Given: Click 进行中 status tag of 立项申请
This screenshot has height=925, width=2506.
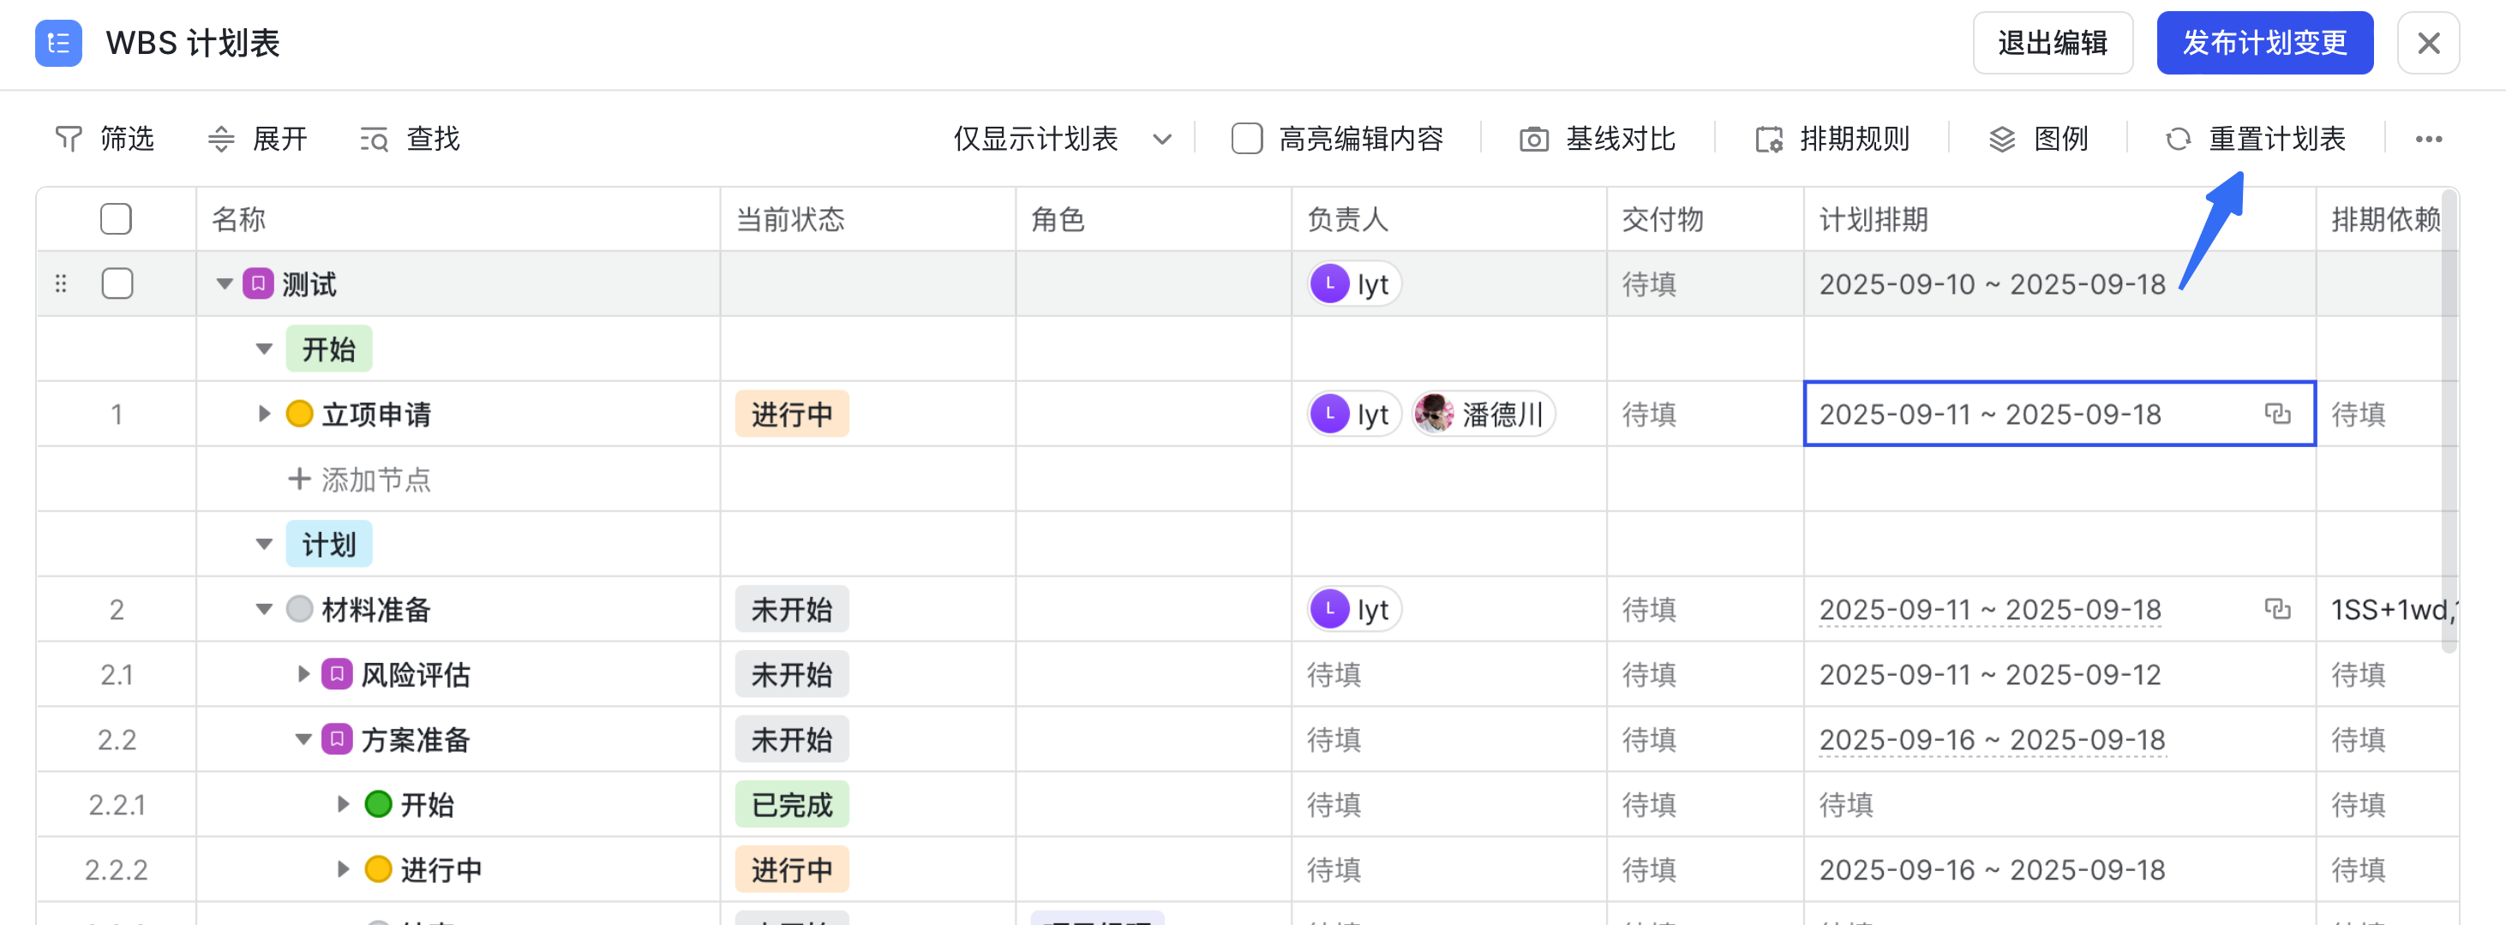Looking at the screenshot, I should (792, 415).
